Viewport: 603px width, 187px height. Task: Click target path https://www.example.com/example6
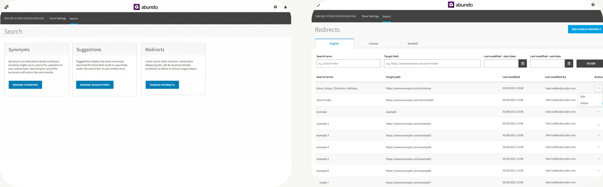coord(409,171)
